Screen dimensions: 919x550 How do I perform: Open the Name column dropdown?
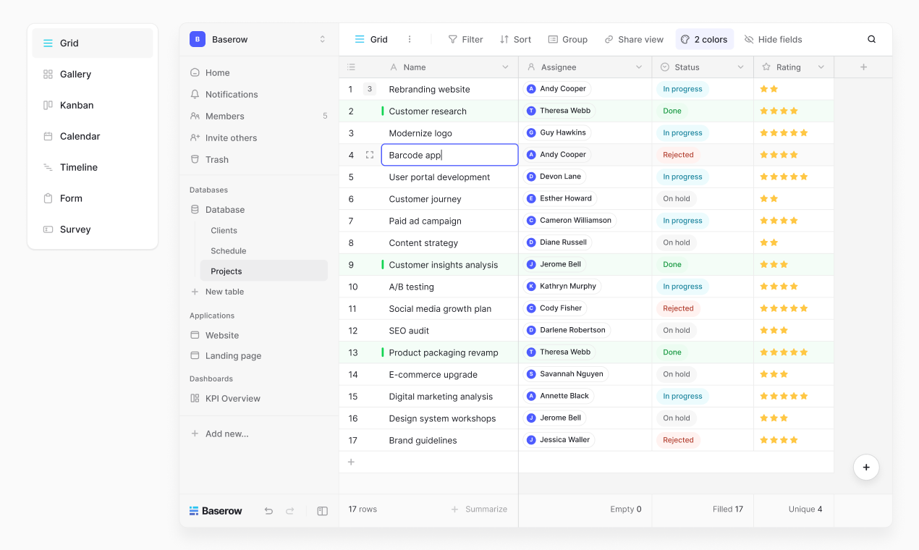point(504,67)
